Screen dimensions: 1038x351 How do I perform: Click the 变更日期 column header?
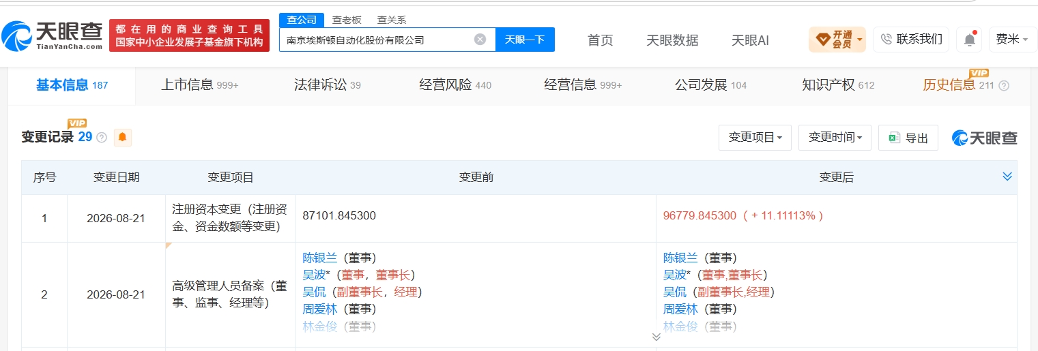pyautogui.click(x=116, y=177)
